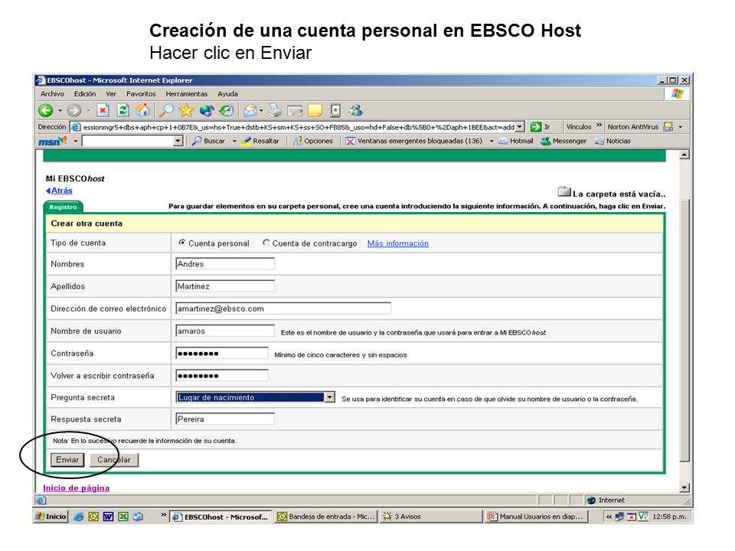This screenshot has width=735, height=551.
Task: Click Inicio de página link
Action: (76, 487)
